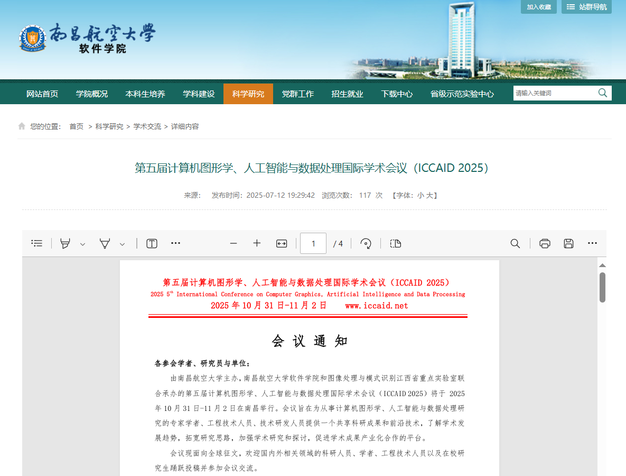Click the PDF scrollbar up arrow

602,266
